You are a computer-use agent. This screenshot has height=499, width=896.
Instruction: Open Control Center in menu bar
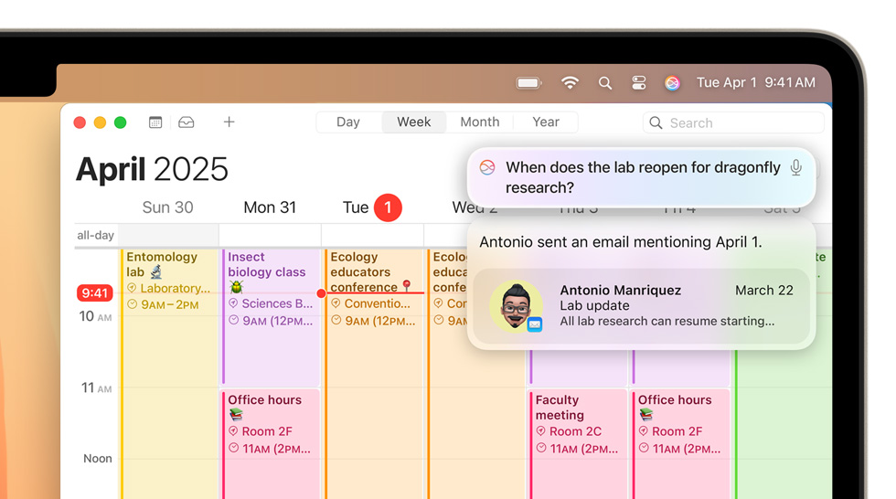(x=639, y=83)
